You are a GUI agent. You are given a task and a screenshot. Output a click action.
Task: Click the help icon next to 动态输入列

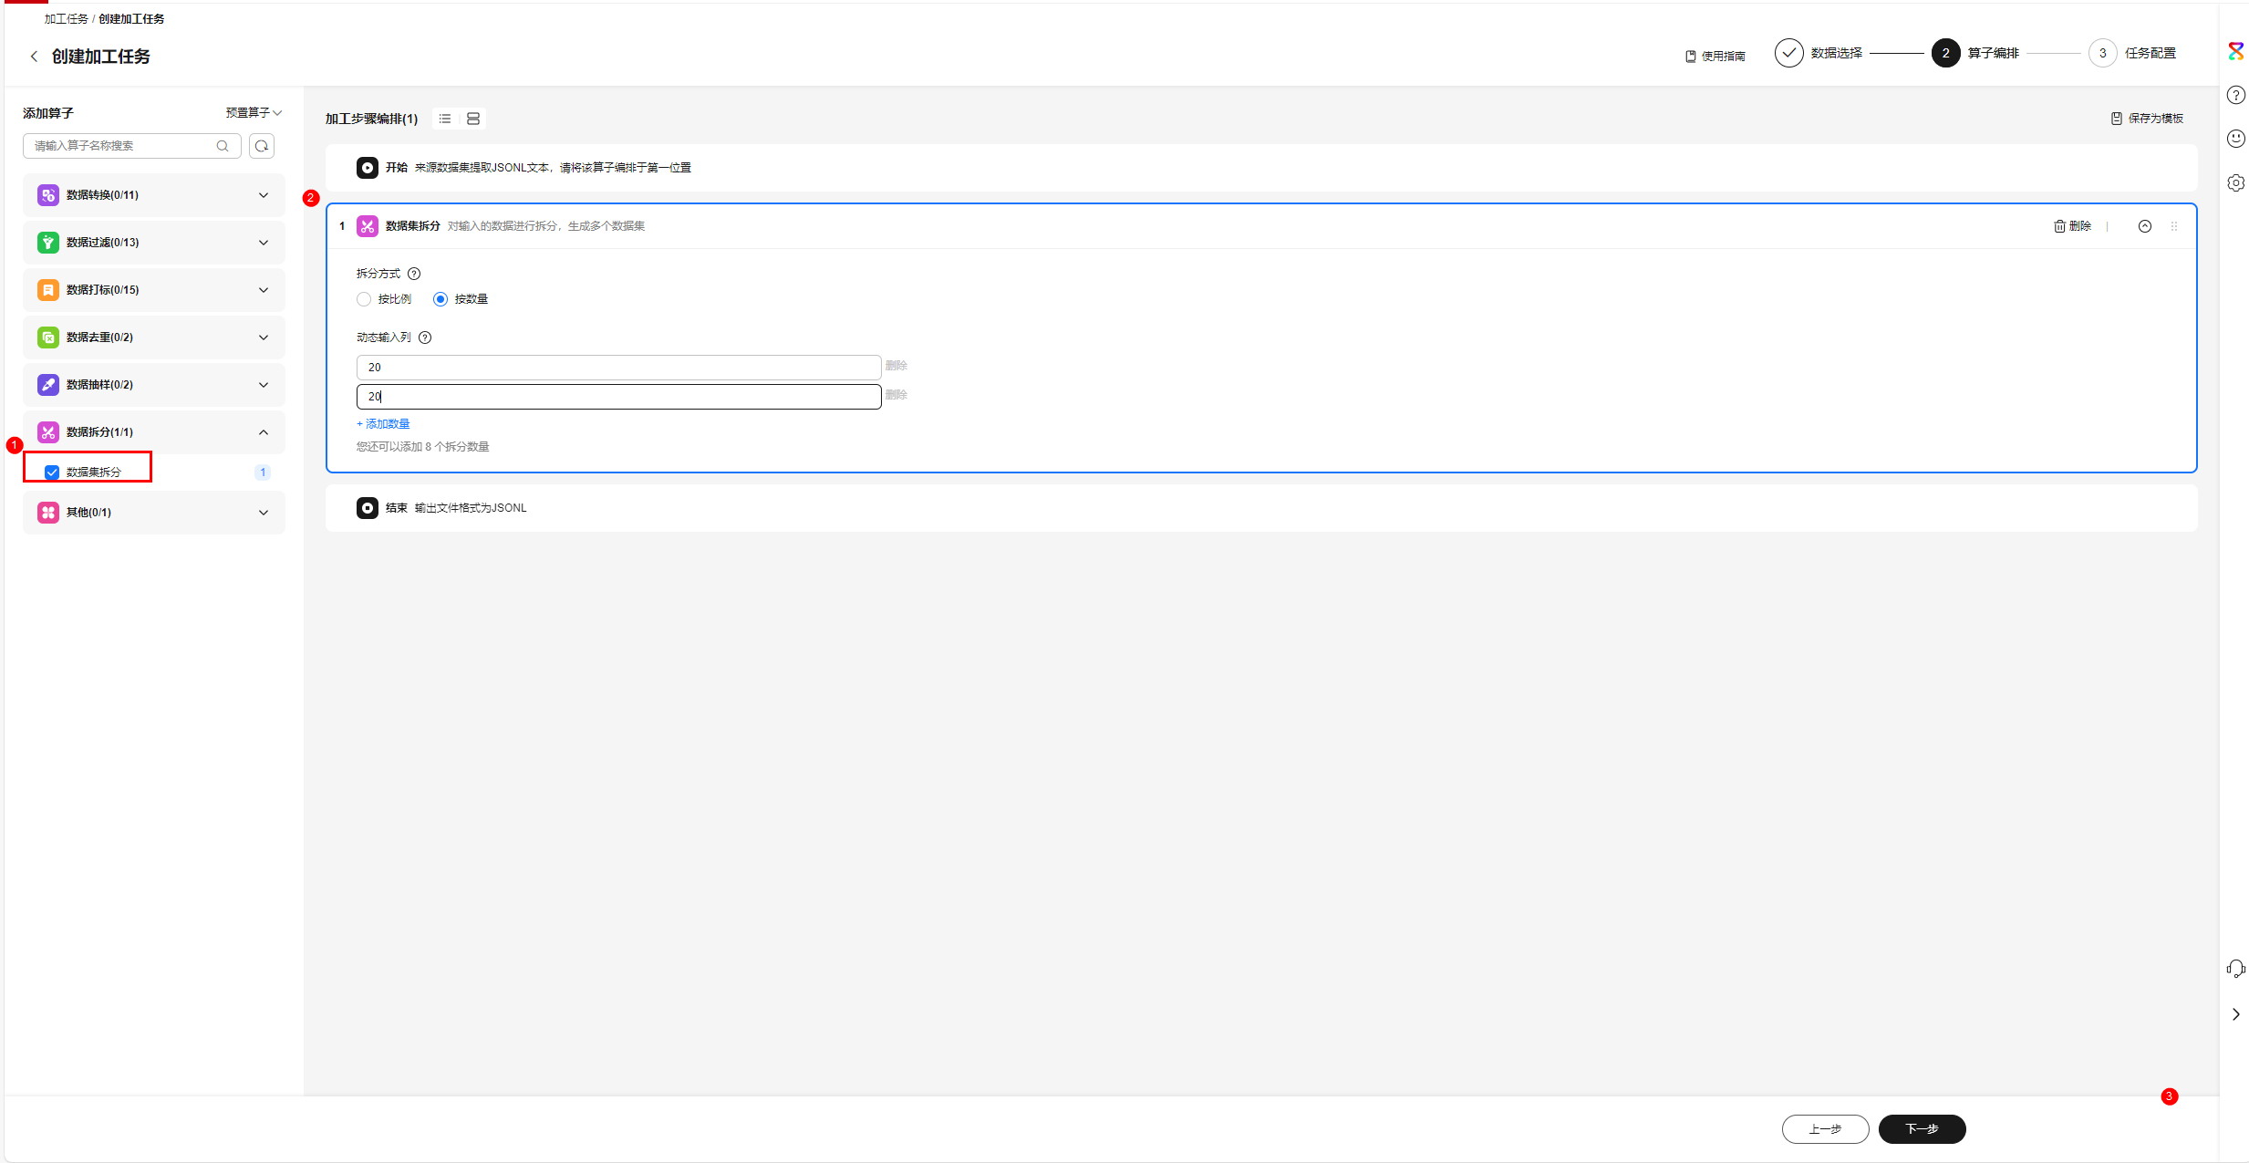pos(425,337)
